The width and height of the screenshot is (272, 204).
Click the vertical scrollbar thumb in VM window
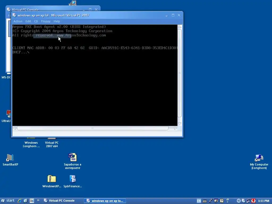[180, 73]
